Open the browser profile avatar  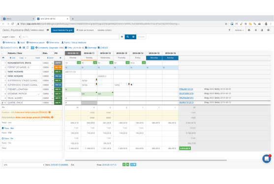[x=266, y=24]
